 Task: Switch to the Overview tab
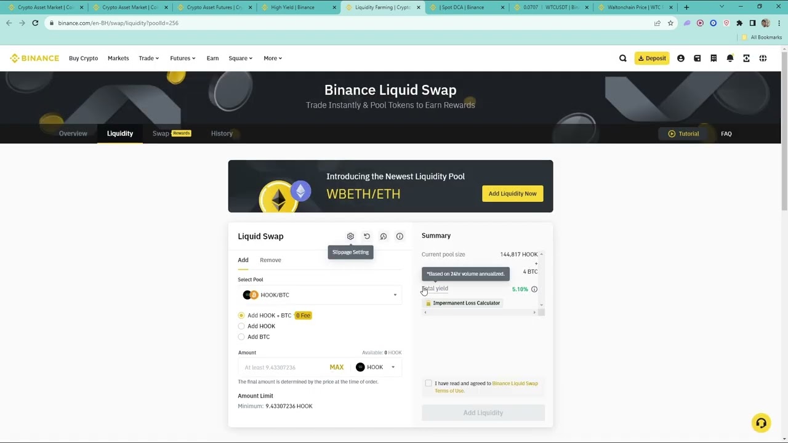pyautogui.click(x=73, y=134)
